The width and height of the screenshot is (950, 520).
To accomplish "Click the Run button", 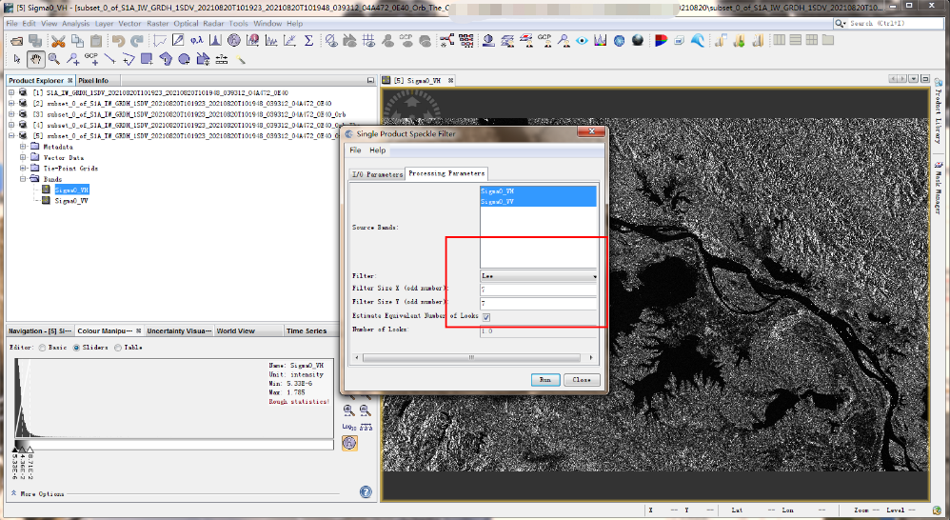I will [x=545, y=380].
